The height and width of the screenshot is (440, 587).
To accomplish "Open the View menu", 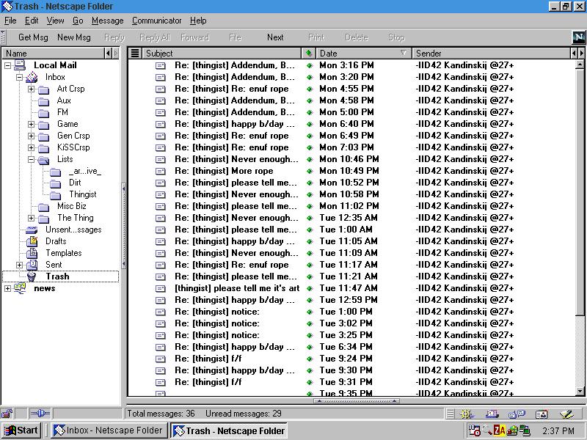I will coord(56,21).
